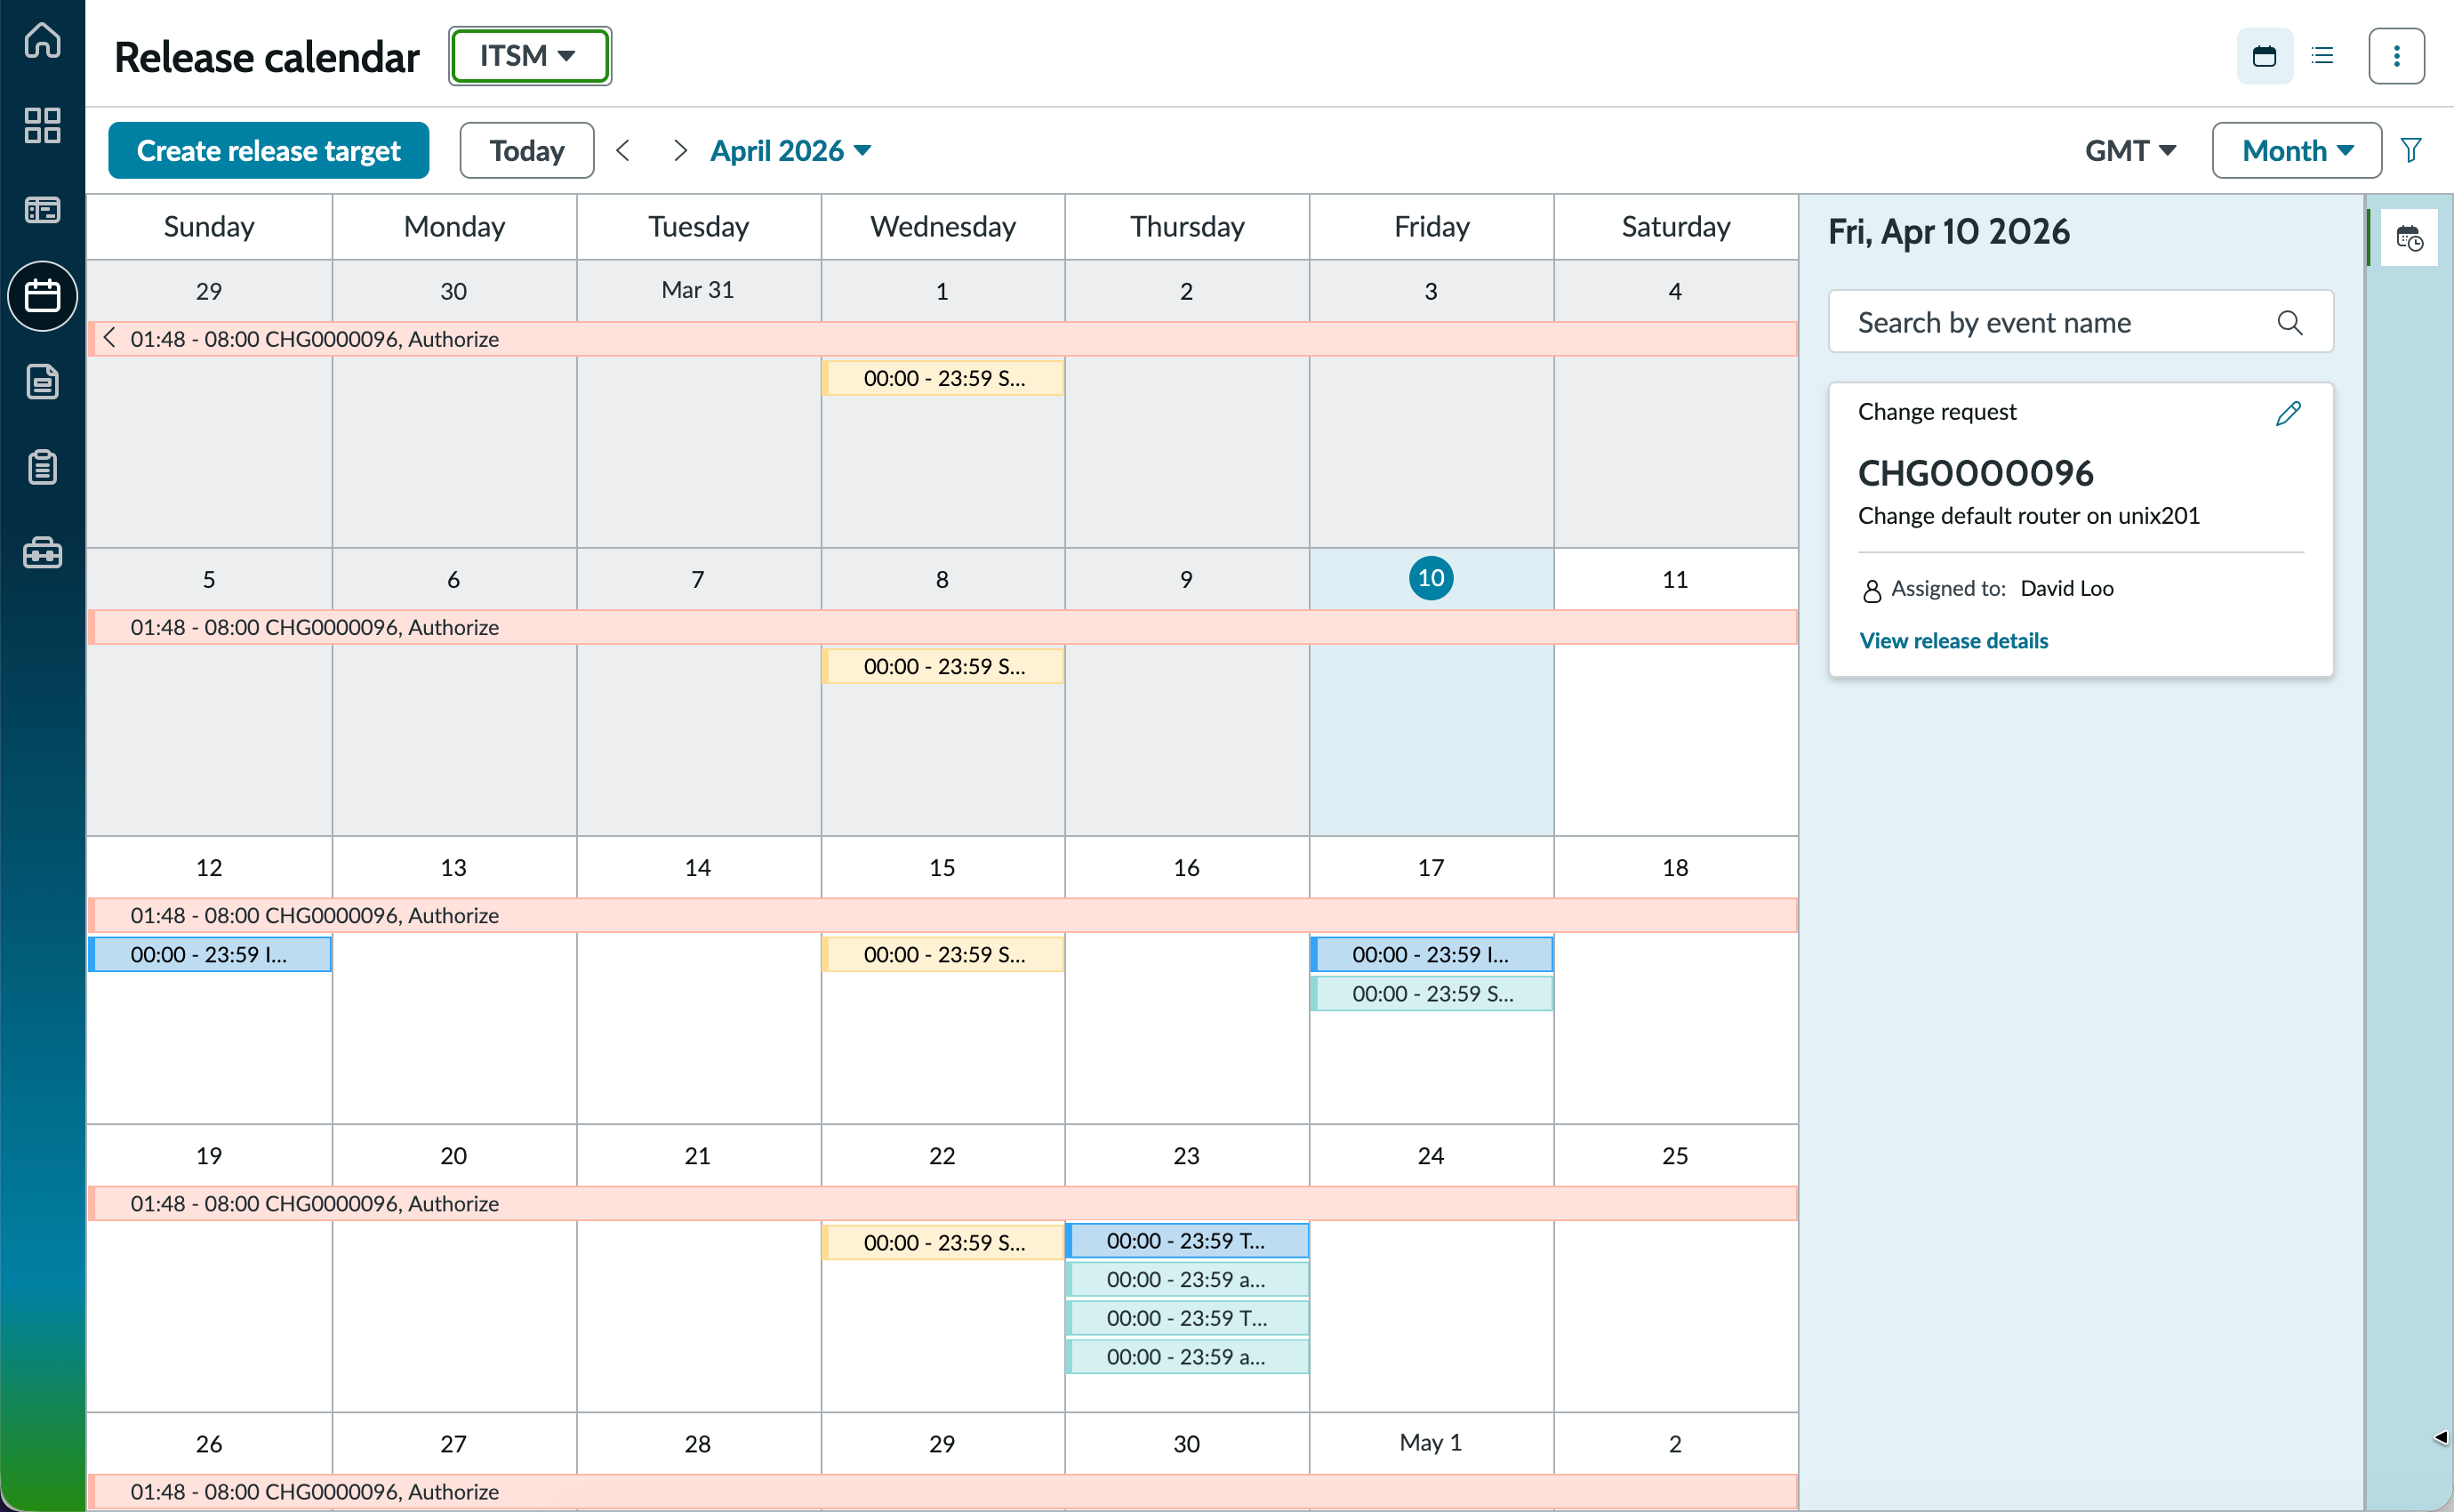Image resolution: width=2454 pixels, height=1512 pixels.
Task: Open View release details link
Action: coord(1953,640)
